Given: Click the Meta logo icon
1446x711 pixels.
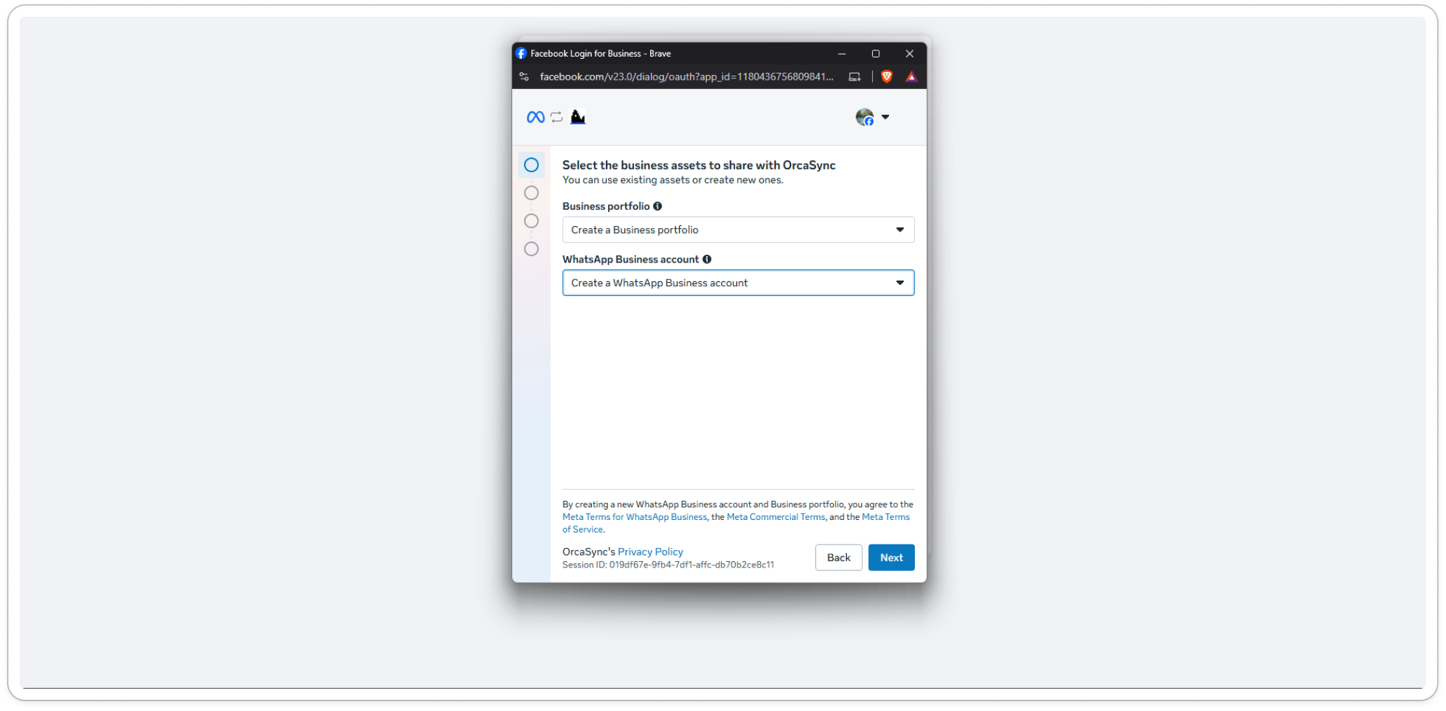Looking at the screenshot, I should [535, 117].
